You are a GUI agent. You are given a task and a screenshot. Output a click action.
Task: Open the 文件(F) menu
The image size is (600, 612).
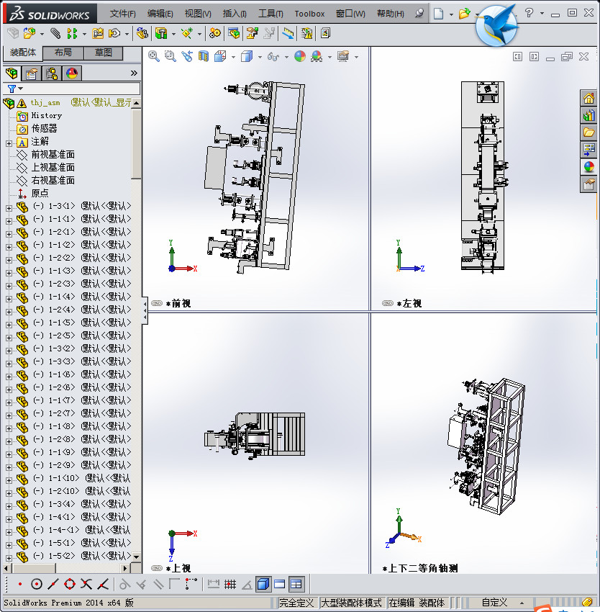coord(122,14)
